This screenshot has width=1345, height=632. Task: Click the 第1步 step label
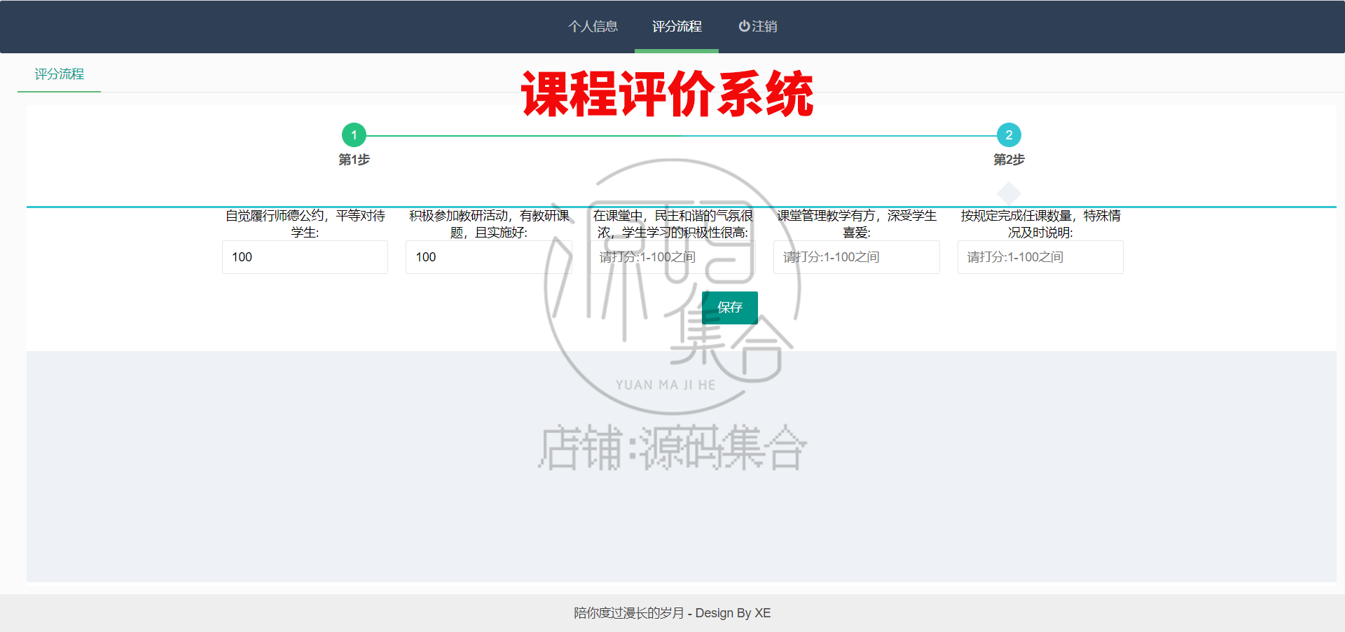point(354,160)
